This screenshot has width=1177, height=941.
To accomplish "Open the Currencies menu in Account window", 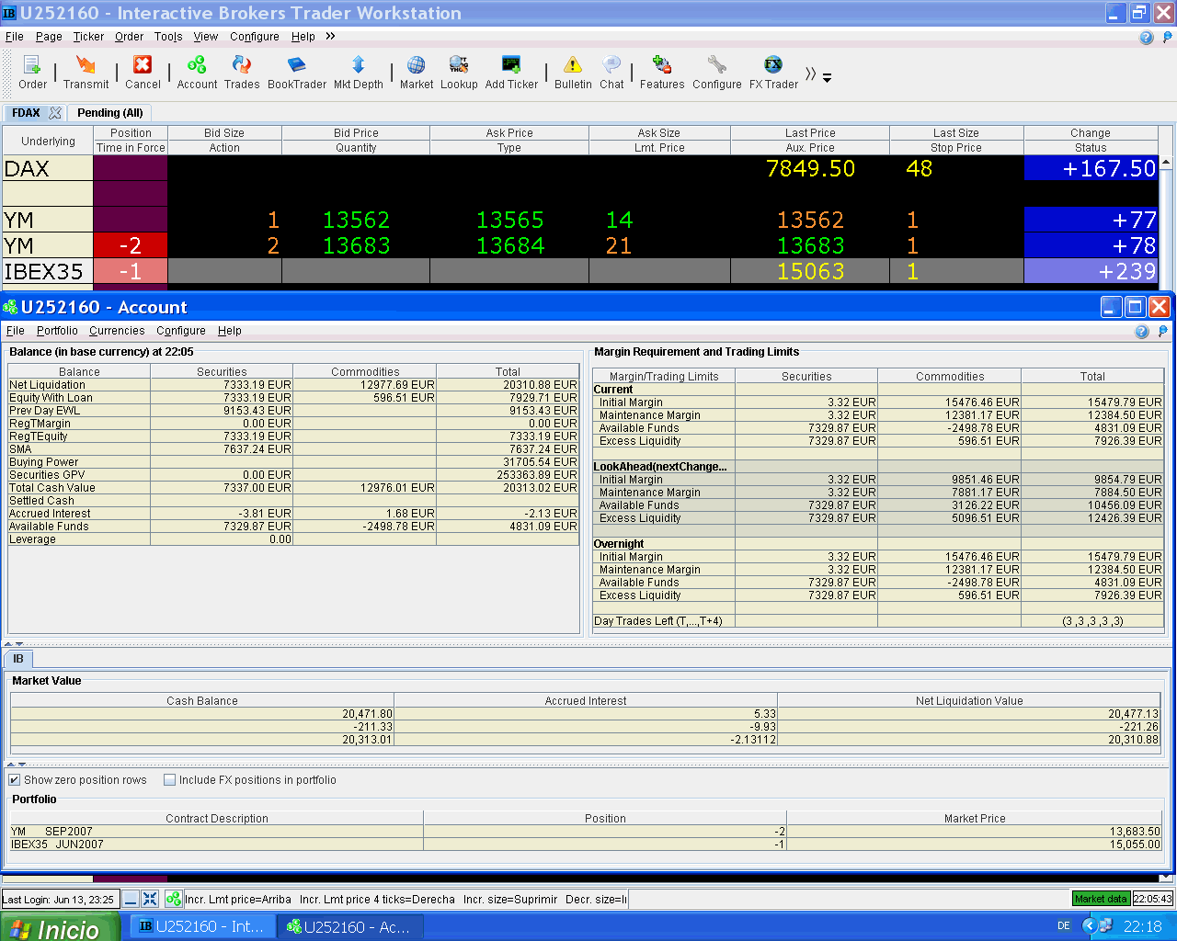I will (x=117, y=331).
